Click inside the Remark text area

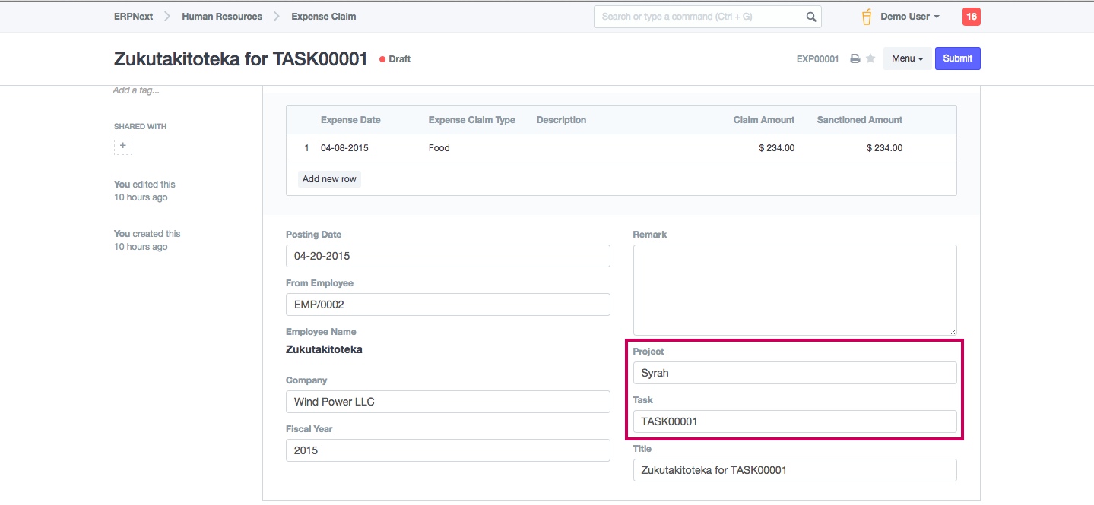click(794, 289)
